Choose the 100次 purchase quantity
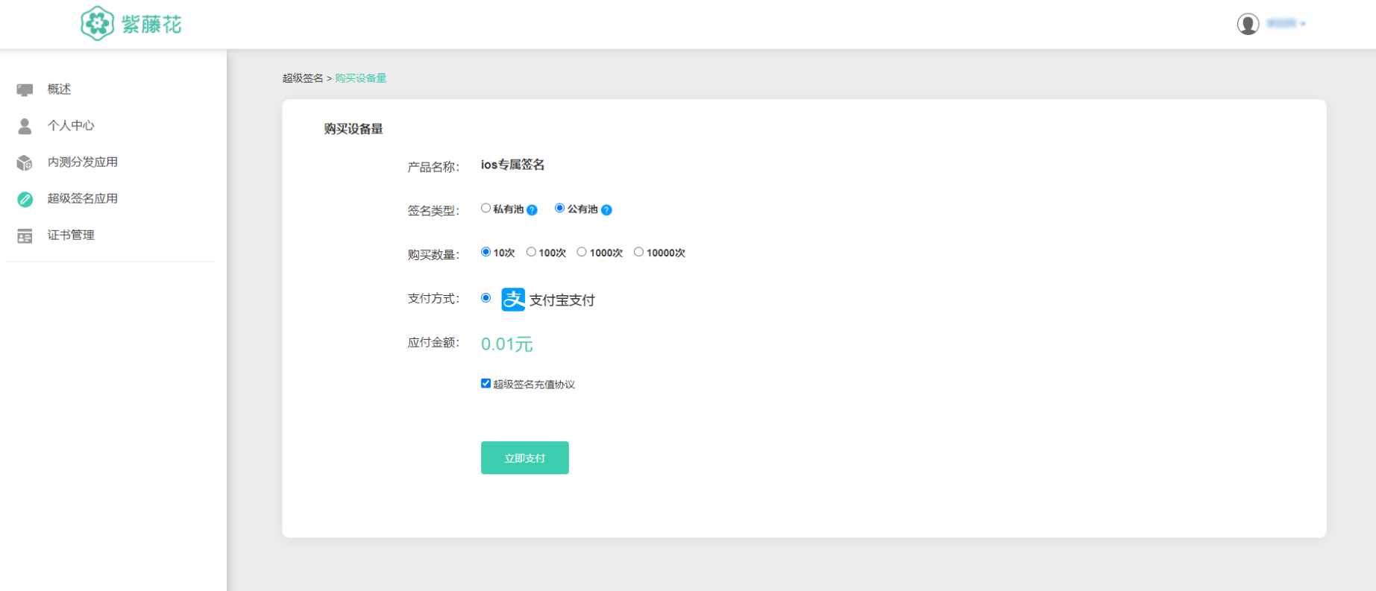Screen dimensions: 1376x591 pos(531,252)
